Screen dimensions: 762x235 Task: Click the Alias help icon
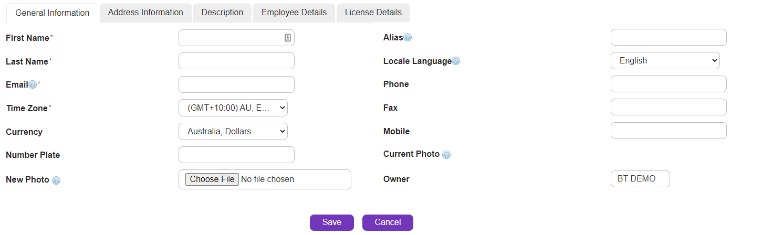click(x=408, y=37)
